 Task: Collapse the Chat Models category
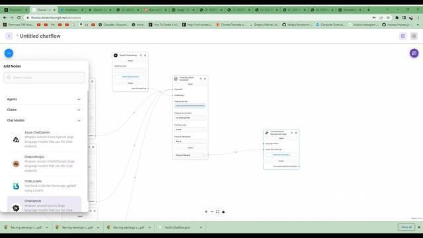click(44, 120)
